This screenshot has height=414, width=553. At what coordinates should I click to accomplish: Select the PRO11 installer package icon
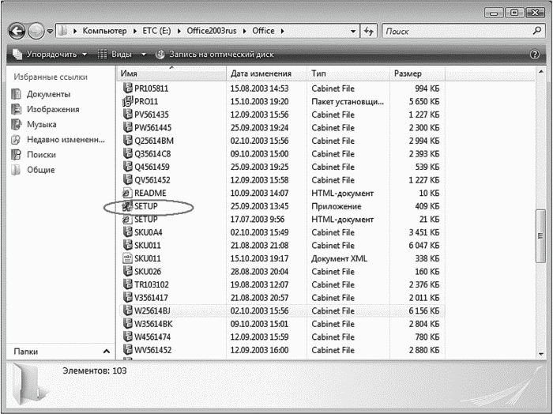pyautogui.click(x=127, y=101)
